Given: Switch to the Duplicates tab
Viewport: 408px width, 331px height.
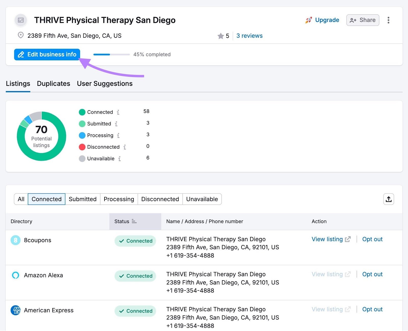Looking at the screenshot, I should tap(54, 83).
